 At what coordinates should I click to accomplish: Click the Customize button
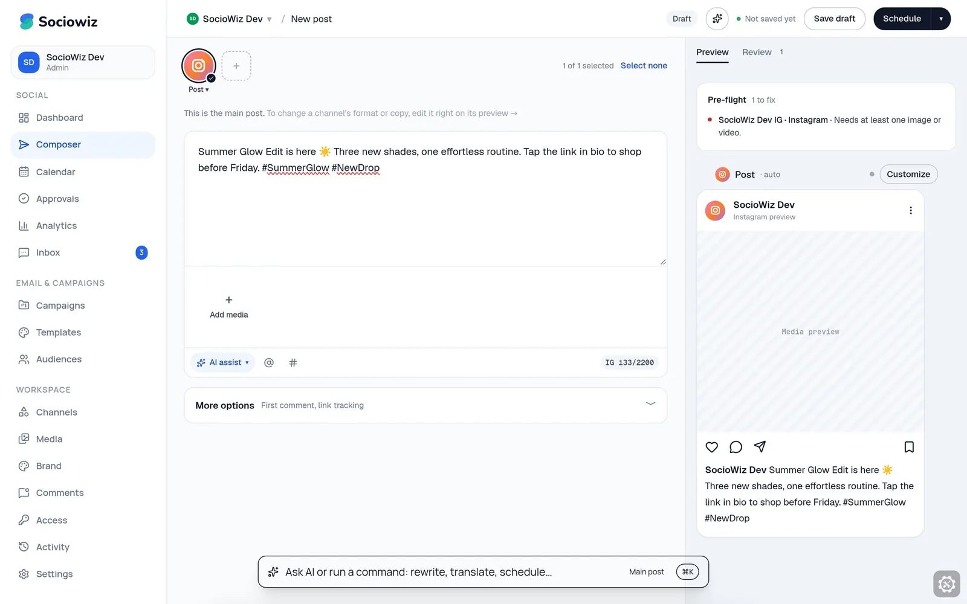908,175
